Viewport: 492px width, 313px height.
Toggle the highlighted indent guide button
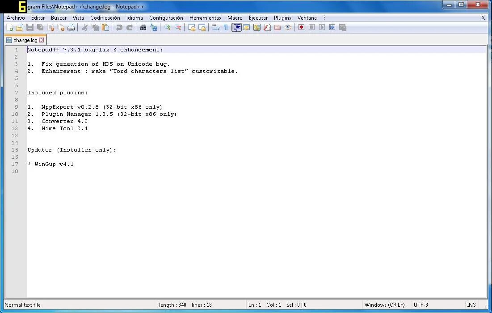pyautogui.click(x=236, y=28)
